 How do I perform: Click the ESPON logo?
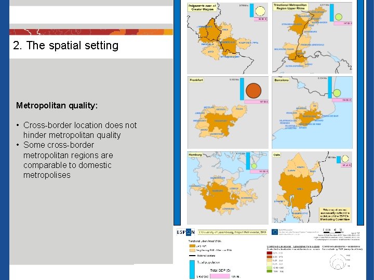(186, 232)
